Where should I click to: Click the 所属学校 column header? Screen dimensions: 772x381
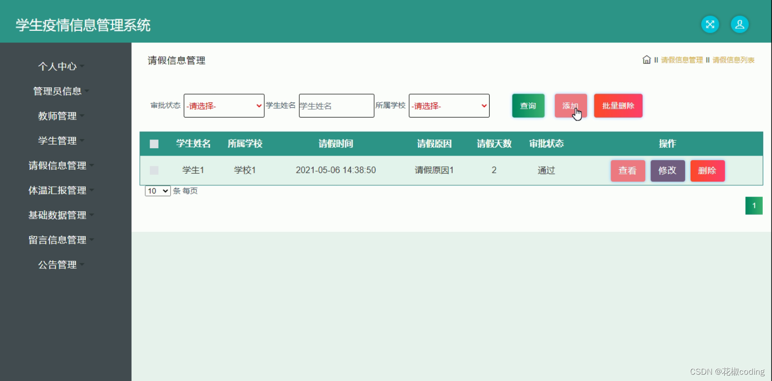(x=245, y=144)
